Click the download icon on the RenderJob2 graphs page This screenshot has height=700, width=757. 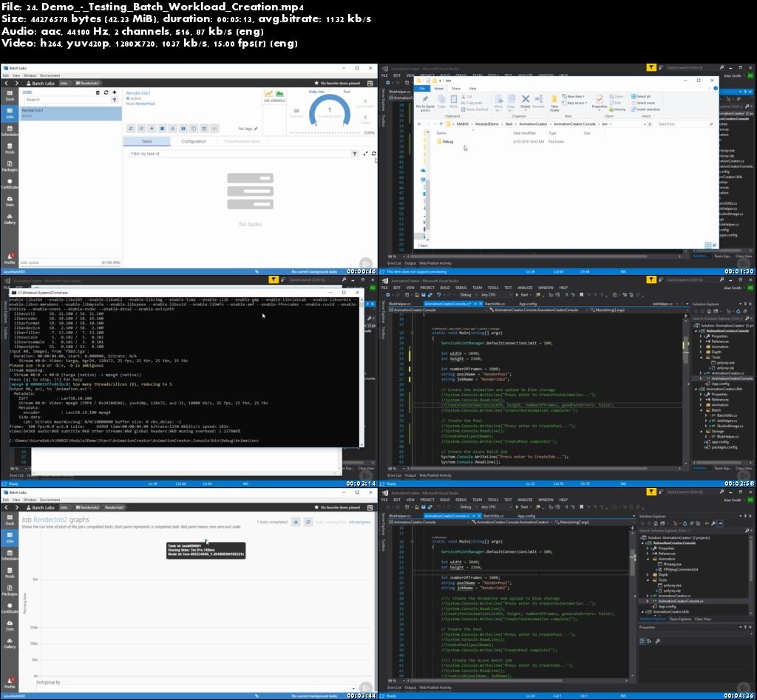(x=296, y=522)
